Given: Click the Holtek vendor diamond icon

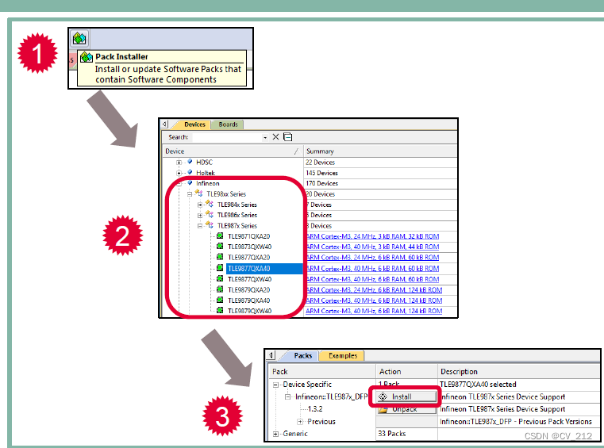Looking at the screenshot, I should click(x=190, y=172).
